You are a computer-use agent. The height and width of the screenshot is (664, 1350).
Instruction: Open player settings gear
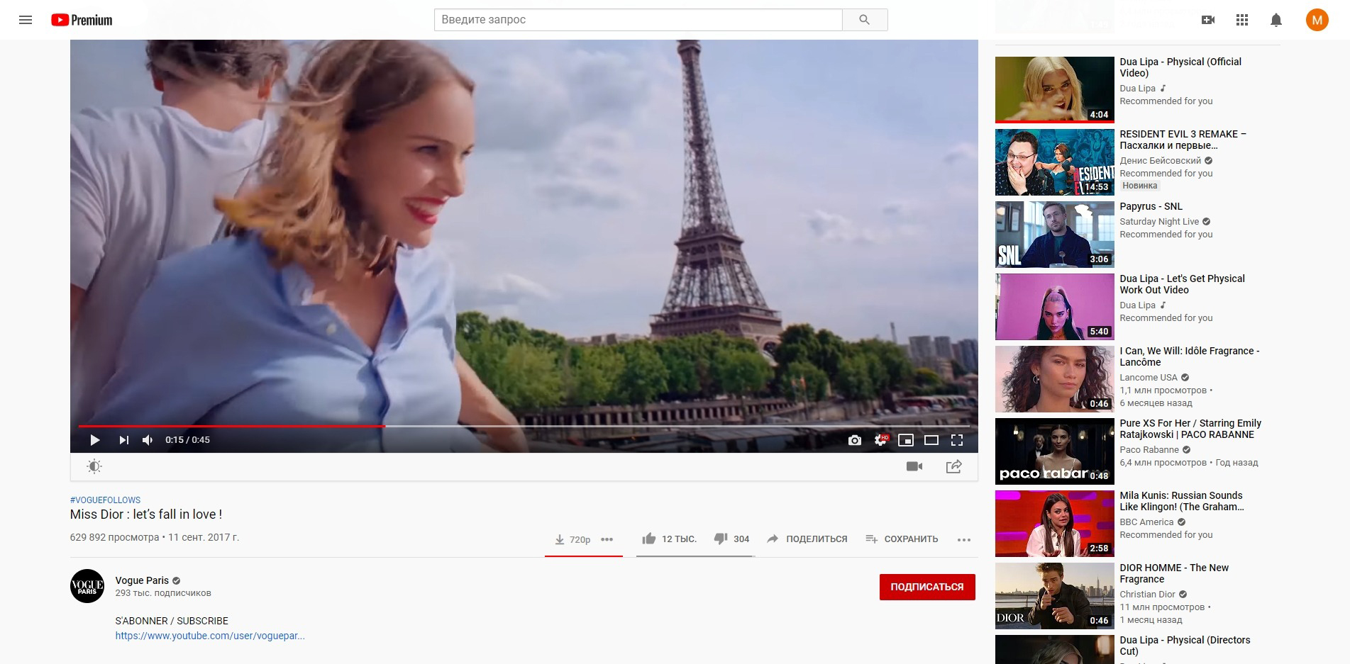point(880,440)
